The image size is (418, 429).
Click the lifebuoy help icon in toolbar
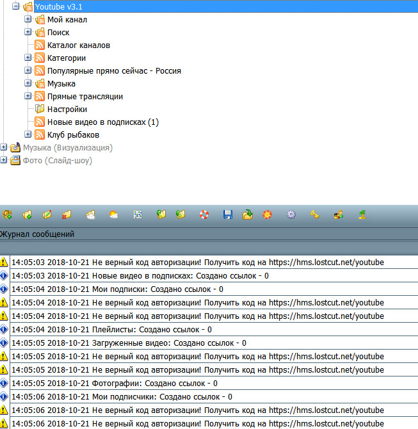tap(204, 215)
